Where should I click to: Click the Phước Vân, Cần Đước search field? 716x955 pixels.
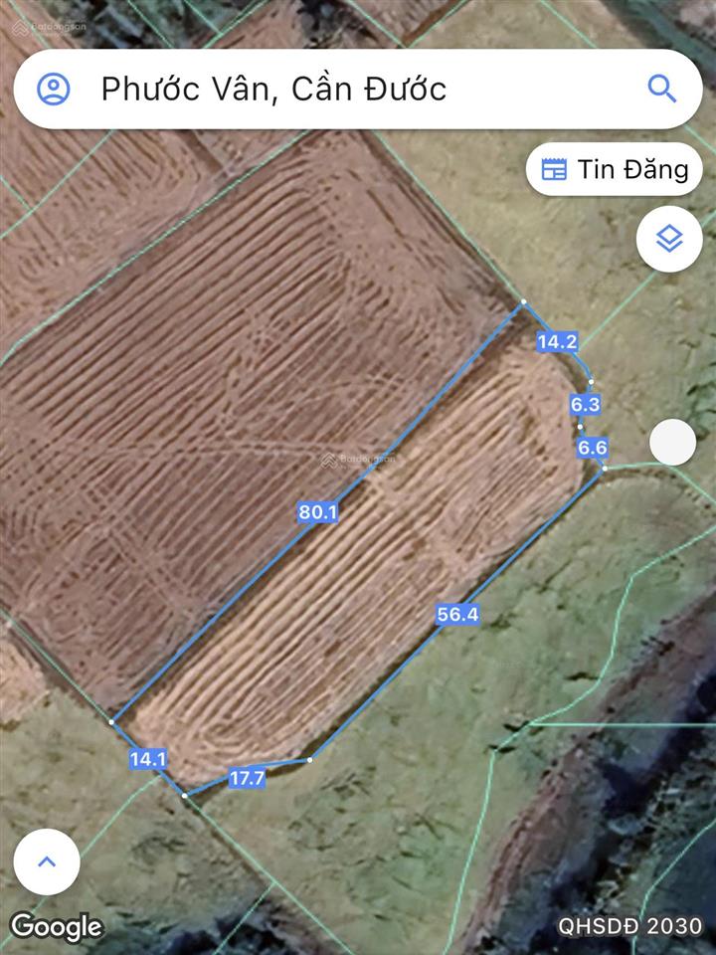click(x=358, y=89)
